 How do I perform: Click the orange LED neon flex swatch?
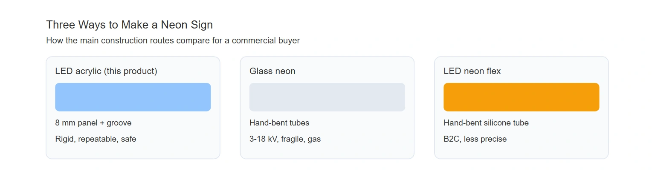522,97
